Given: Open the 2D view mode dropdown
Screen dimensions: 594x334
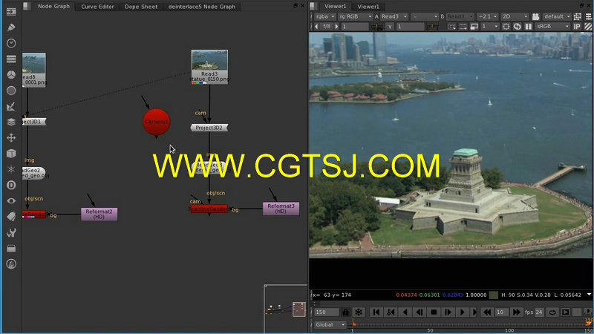Looking at the screenshot, I should point(515,16).
